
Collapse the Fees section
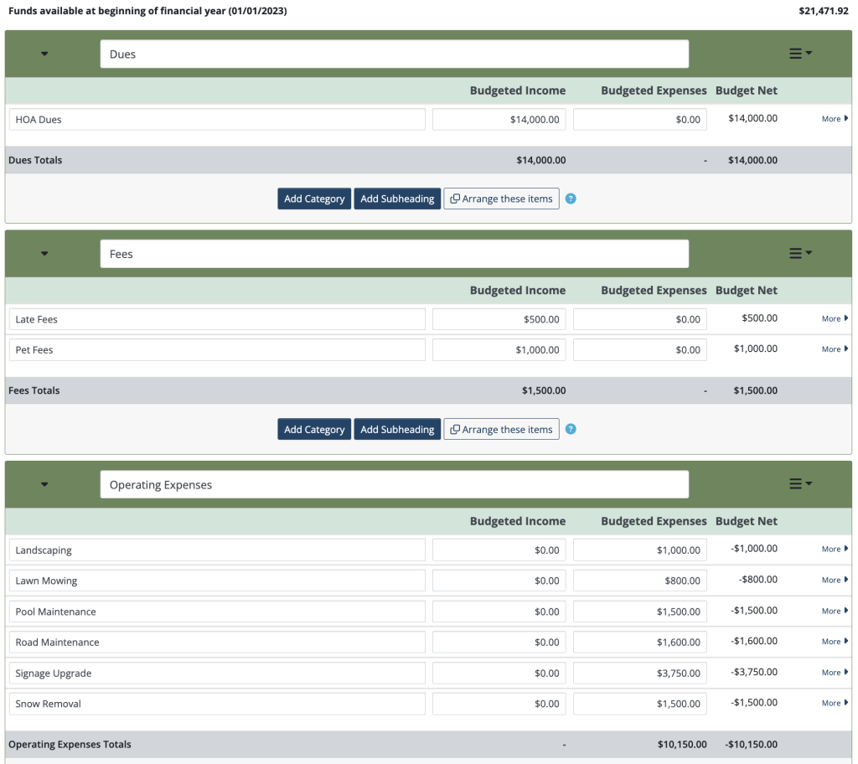[x=44, y=252]
